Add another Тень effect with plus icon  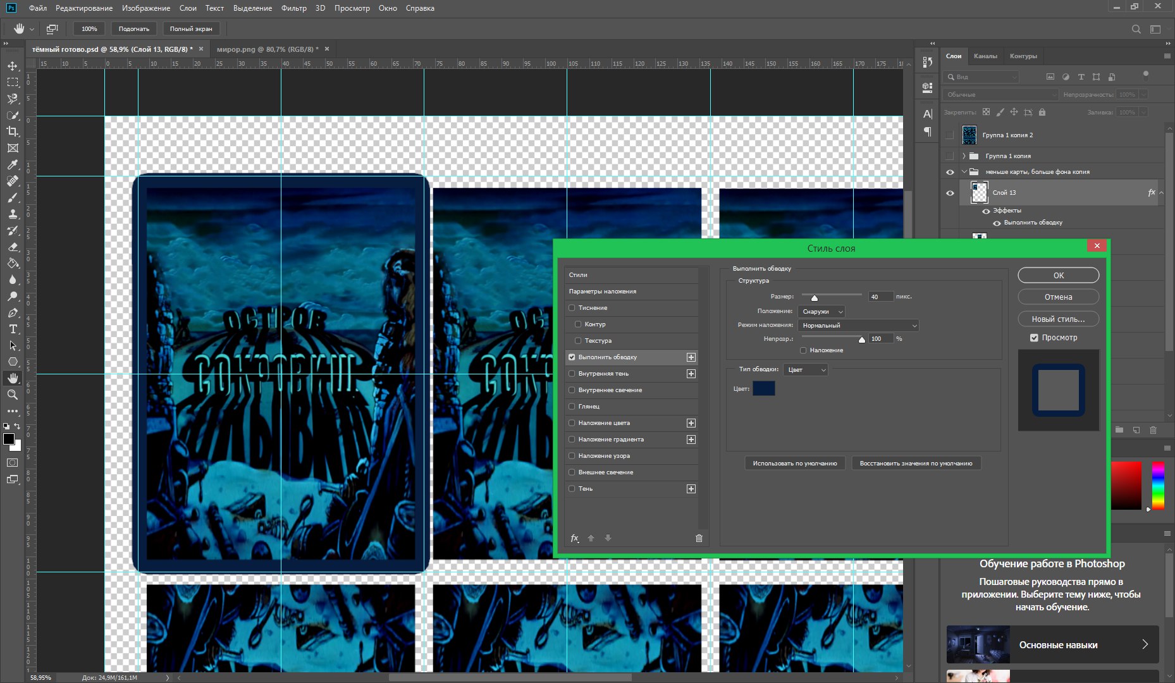(691, 489)
